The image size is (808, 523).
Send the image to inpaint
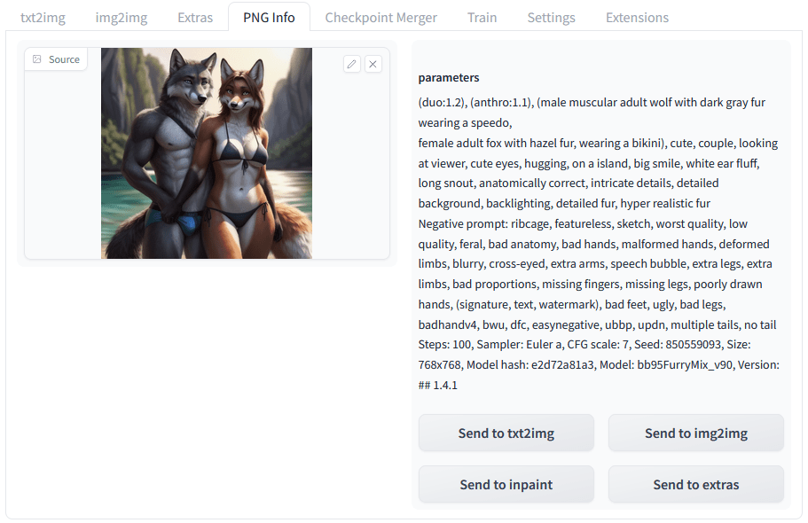click(x=506, y=484)
